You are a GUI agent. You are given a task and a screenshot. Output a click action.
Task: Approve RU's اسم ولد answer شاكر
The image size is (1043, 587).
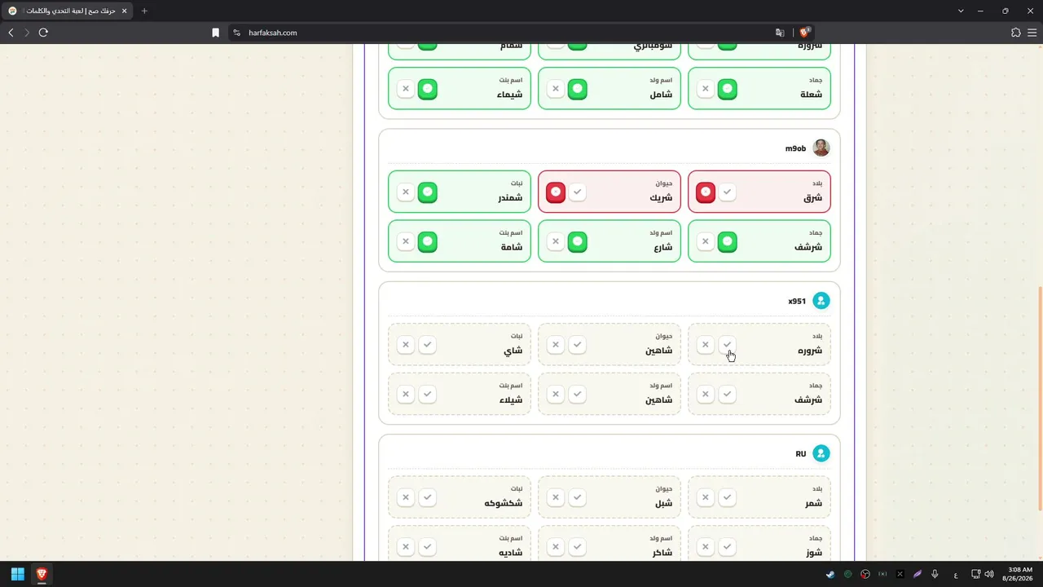578,546
